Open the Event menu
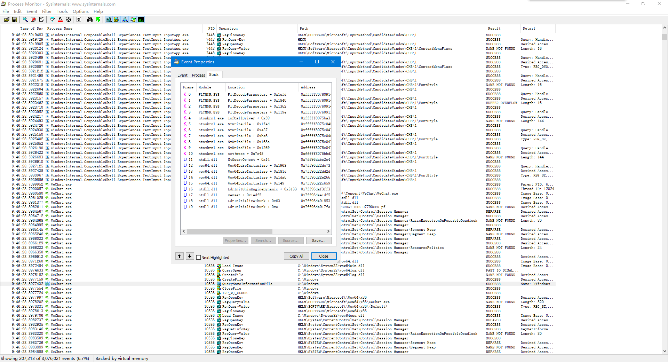668x362 pixels. 32,11
